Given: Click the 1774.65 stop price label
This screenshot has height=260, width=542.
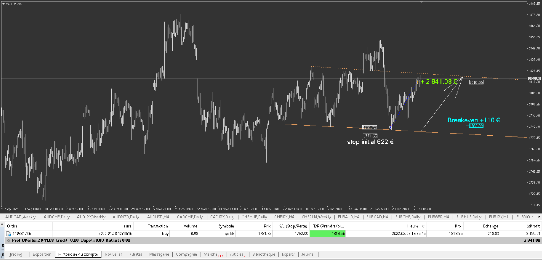Looking at the screenshot, I should (370, 136).
